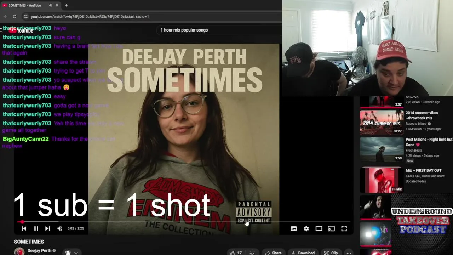The width and height of the screenshot is (453, 255).
Task: Open 2014 summer vibes throwback mix thumbnail
Action: tap(382, 122)
